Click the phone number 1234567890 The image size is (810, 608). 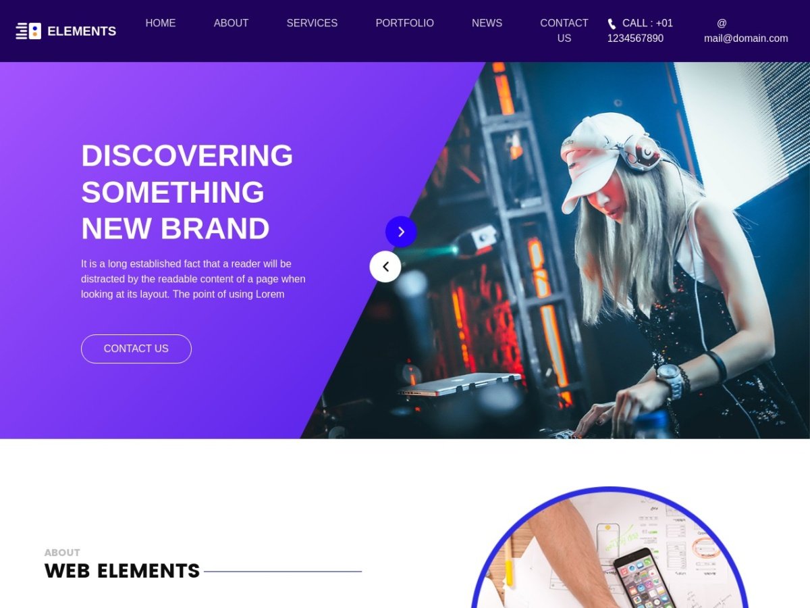pos(635,39)
